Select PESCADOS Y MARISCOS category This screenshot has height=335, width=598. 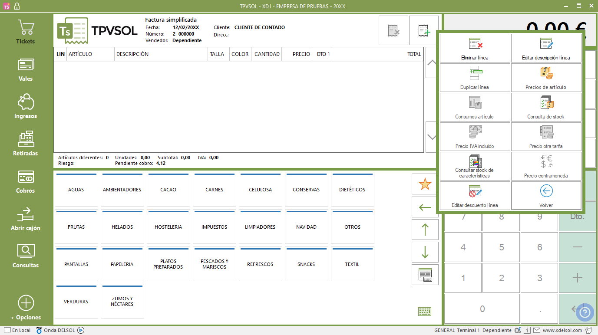point(214,264)
